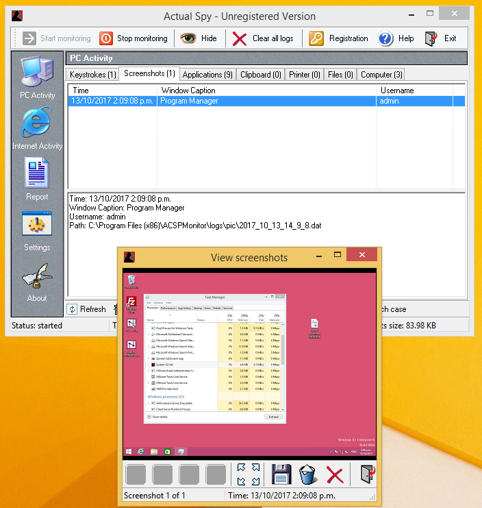This screenshot has width=482, height=508.
Task: Open Registration via the key icon
Action: [316, 38]
